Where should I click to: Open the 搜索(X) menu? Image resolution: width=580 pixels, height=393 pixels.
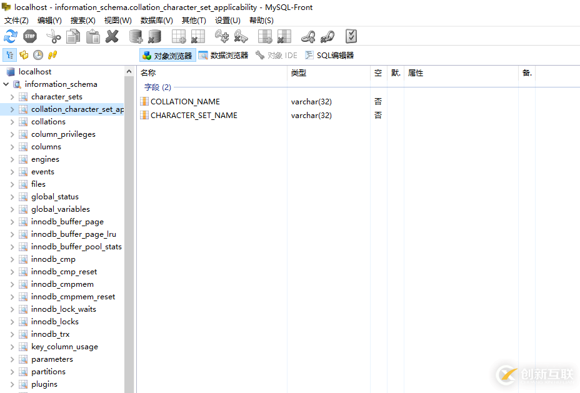83,21
